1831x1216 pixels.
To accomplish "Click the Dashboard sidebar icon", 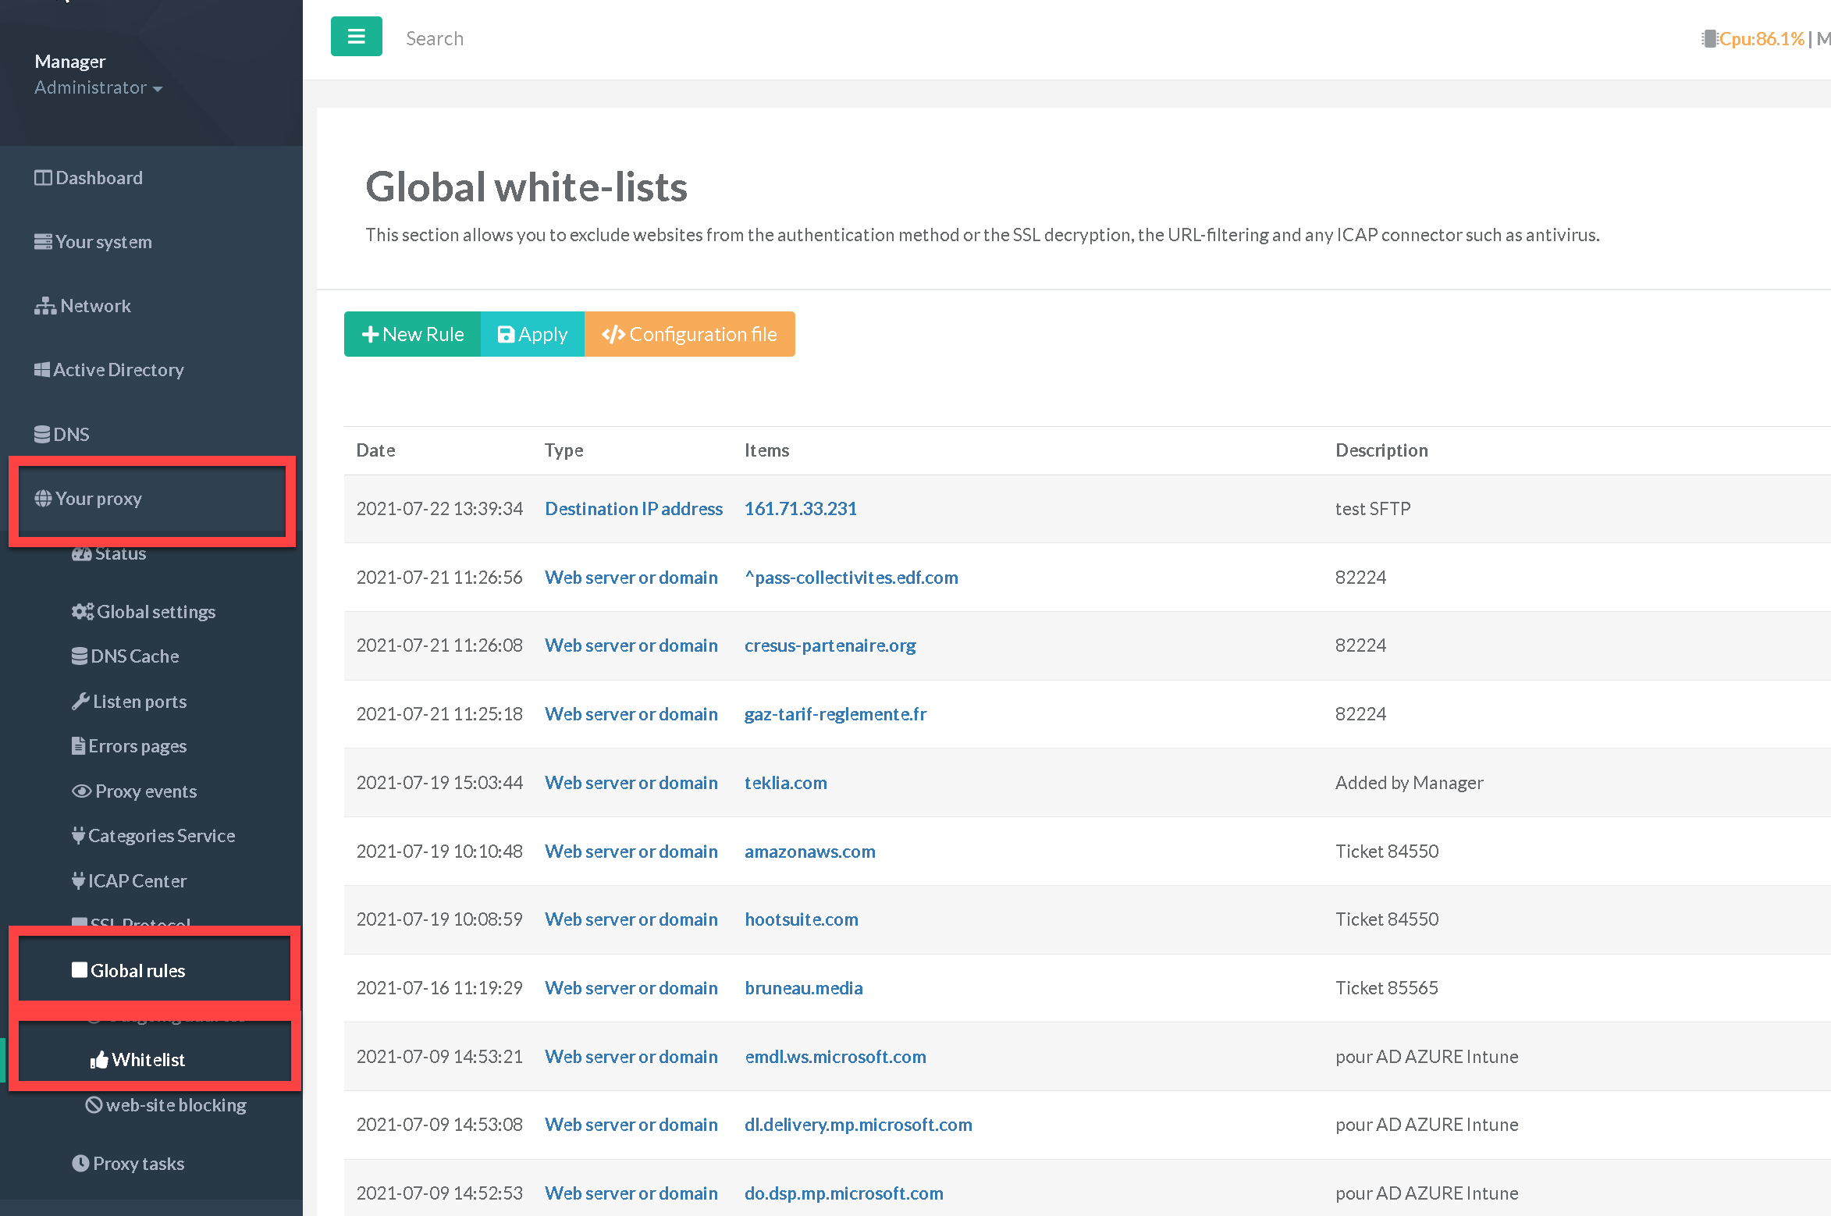I will pos(43,178).
